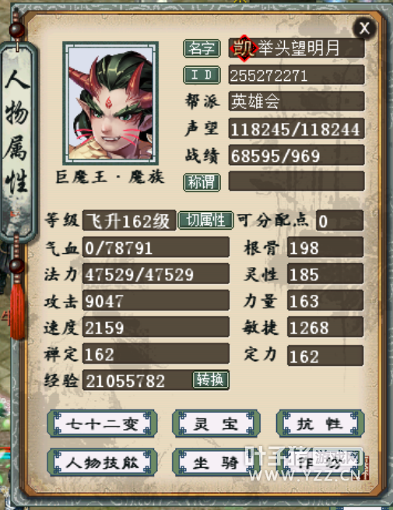This screenshot has width=393, height=510.
Task: Open the 抗性 resistance panel
Action: [320, 424]
